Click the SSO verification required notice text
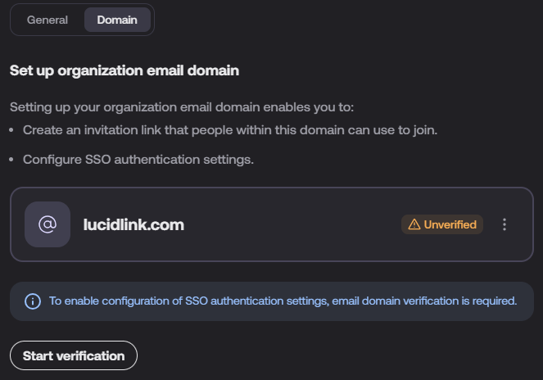Screen dimensions: 543x380 (283, 301)
